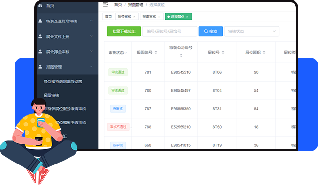318x185 pixels.
Task: Select the 选择展位 tab
Action: [178, 17]
